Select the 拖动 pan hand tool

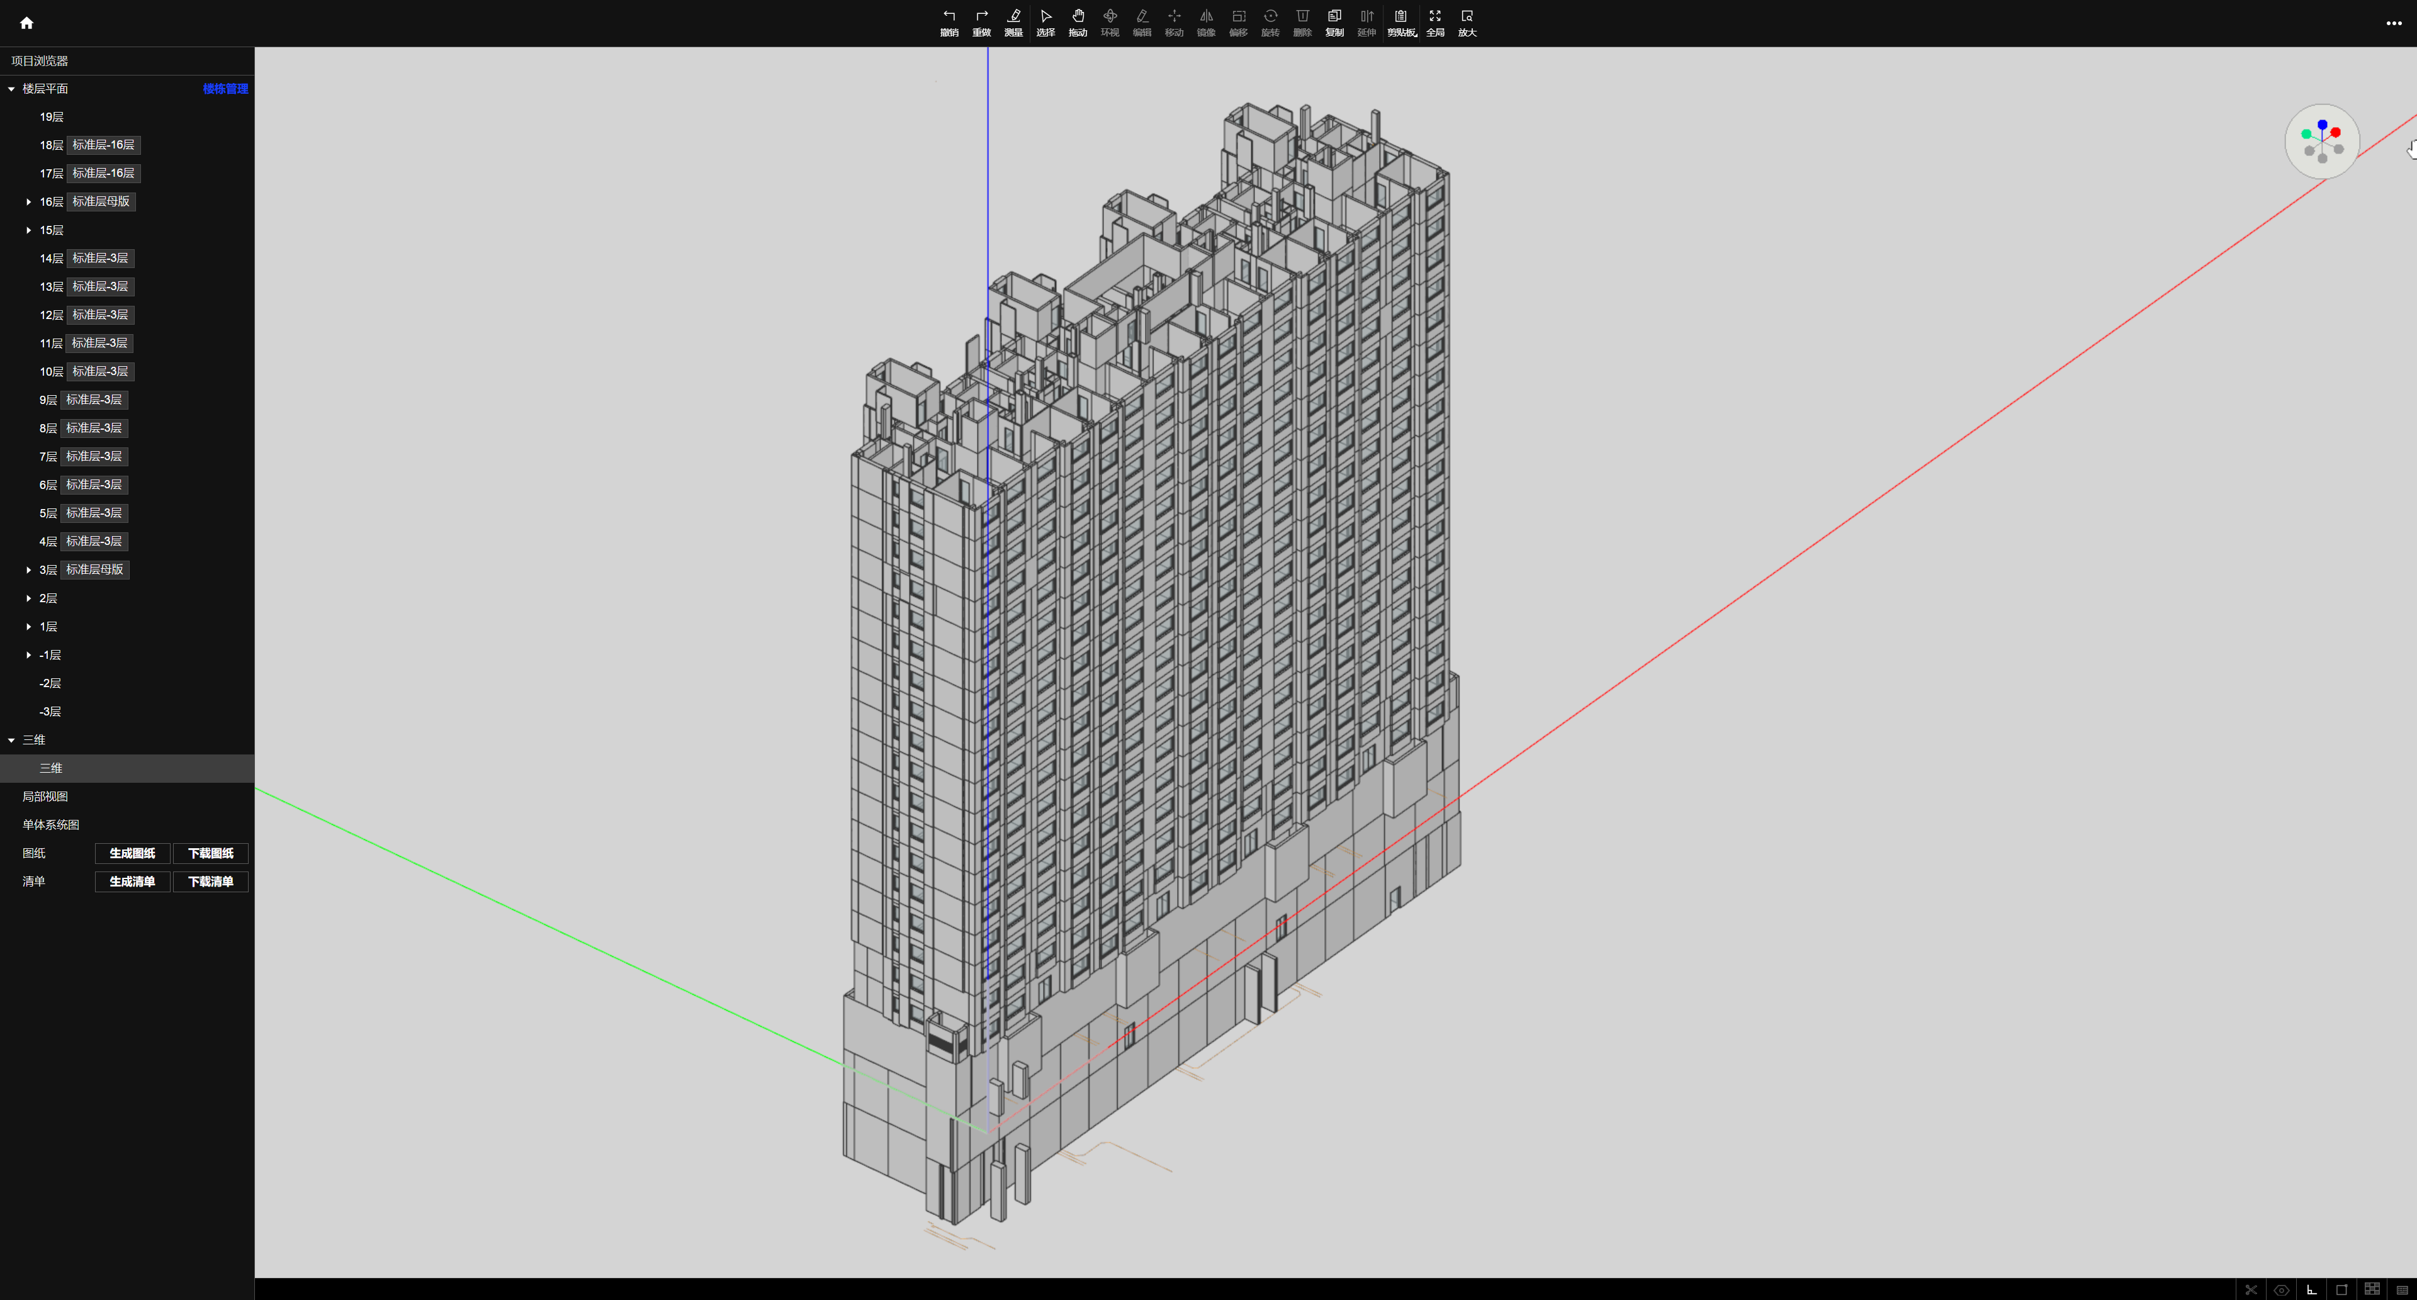point(1077,21)
